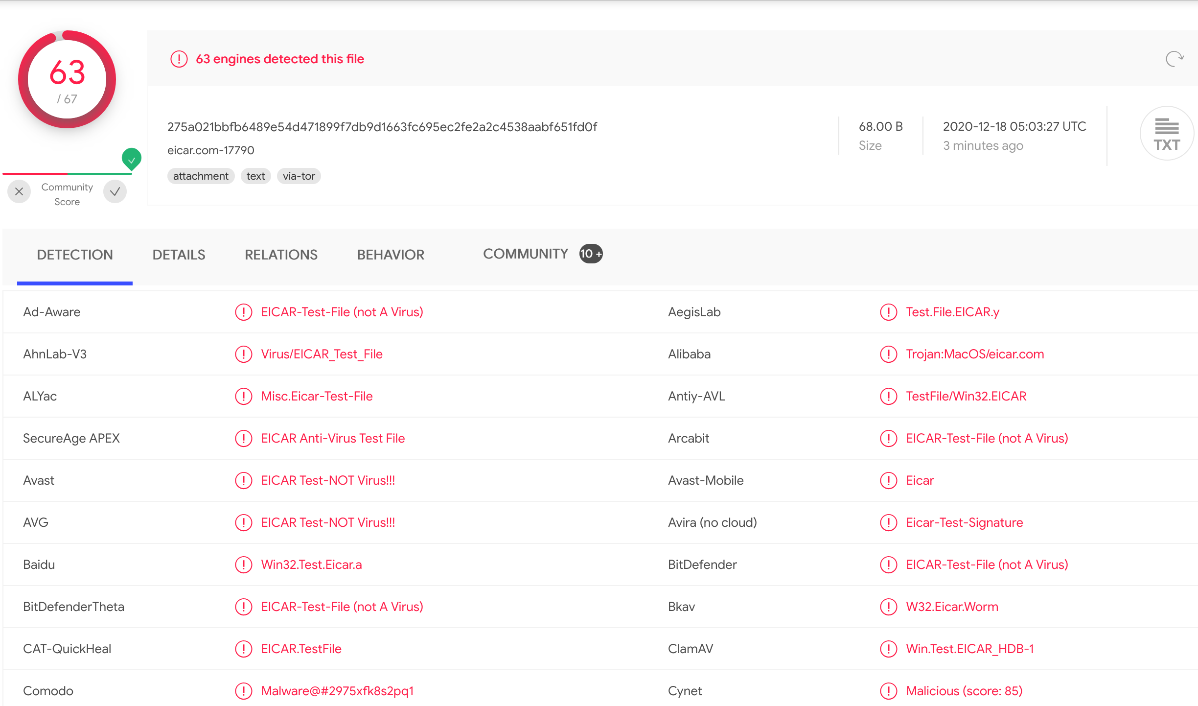Vote negative with the X community button
The image size is (1198, 706).
[19, 191]
